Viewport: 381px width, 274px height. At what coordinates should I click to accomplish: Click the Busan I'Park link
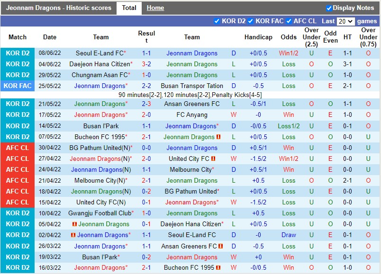pos(100,126)
